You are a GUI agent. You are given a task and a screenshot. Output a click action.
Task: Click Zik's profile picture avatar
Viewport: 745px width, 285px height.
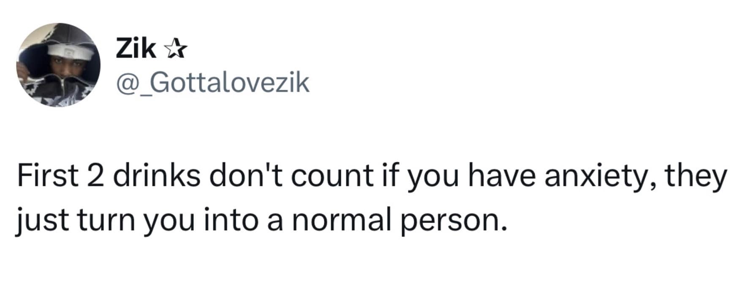pyautogui.click(x=58, y=65)
